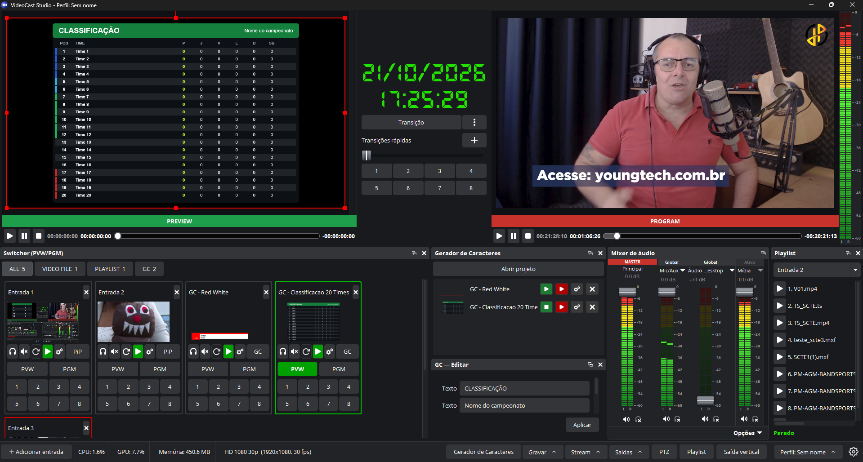Expand the Áudio ...esktop source dropdown
Image resolution: width=863 pixels, height=462 pixels.
[732, 271]
